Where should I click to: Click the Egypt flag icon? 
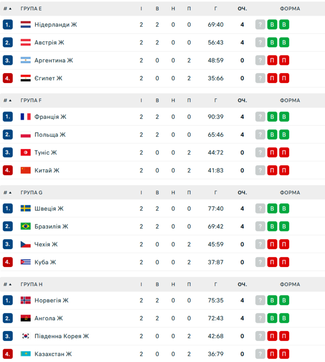[x=25, y=78]
